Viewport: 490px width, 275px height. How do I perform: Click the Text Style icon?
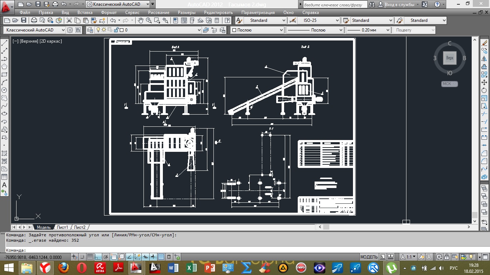tap(239, 20)
